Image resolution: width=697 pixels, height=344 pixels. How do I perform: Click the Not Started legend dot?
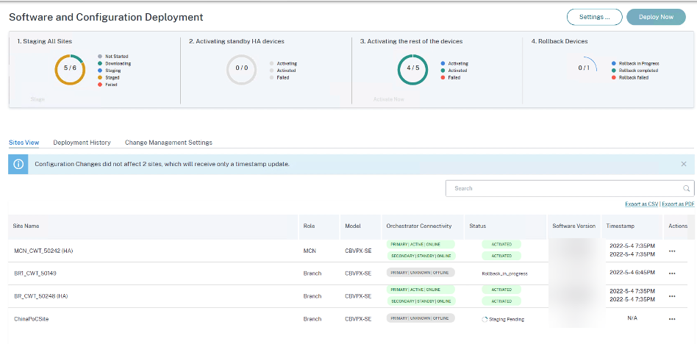click(x=100, y=57)
